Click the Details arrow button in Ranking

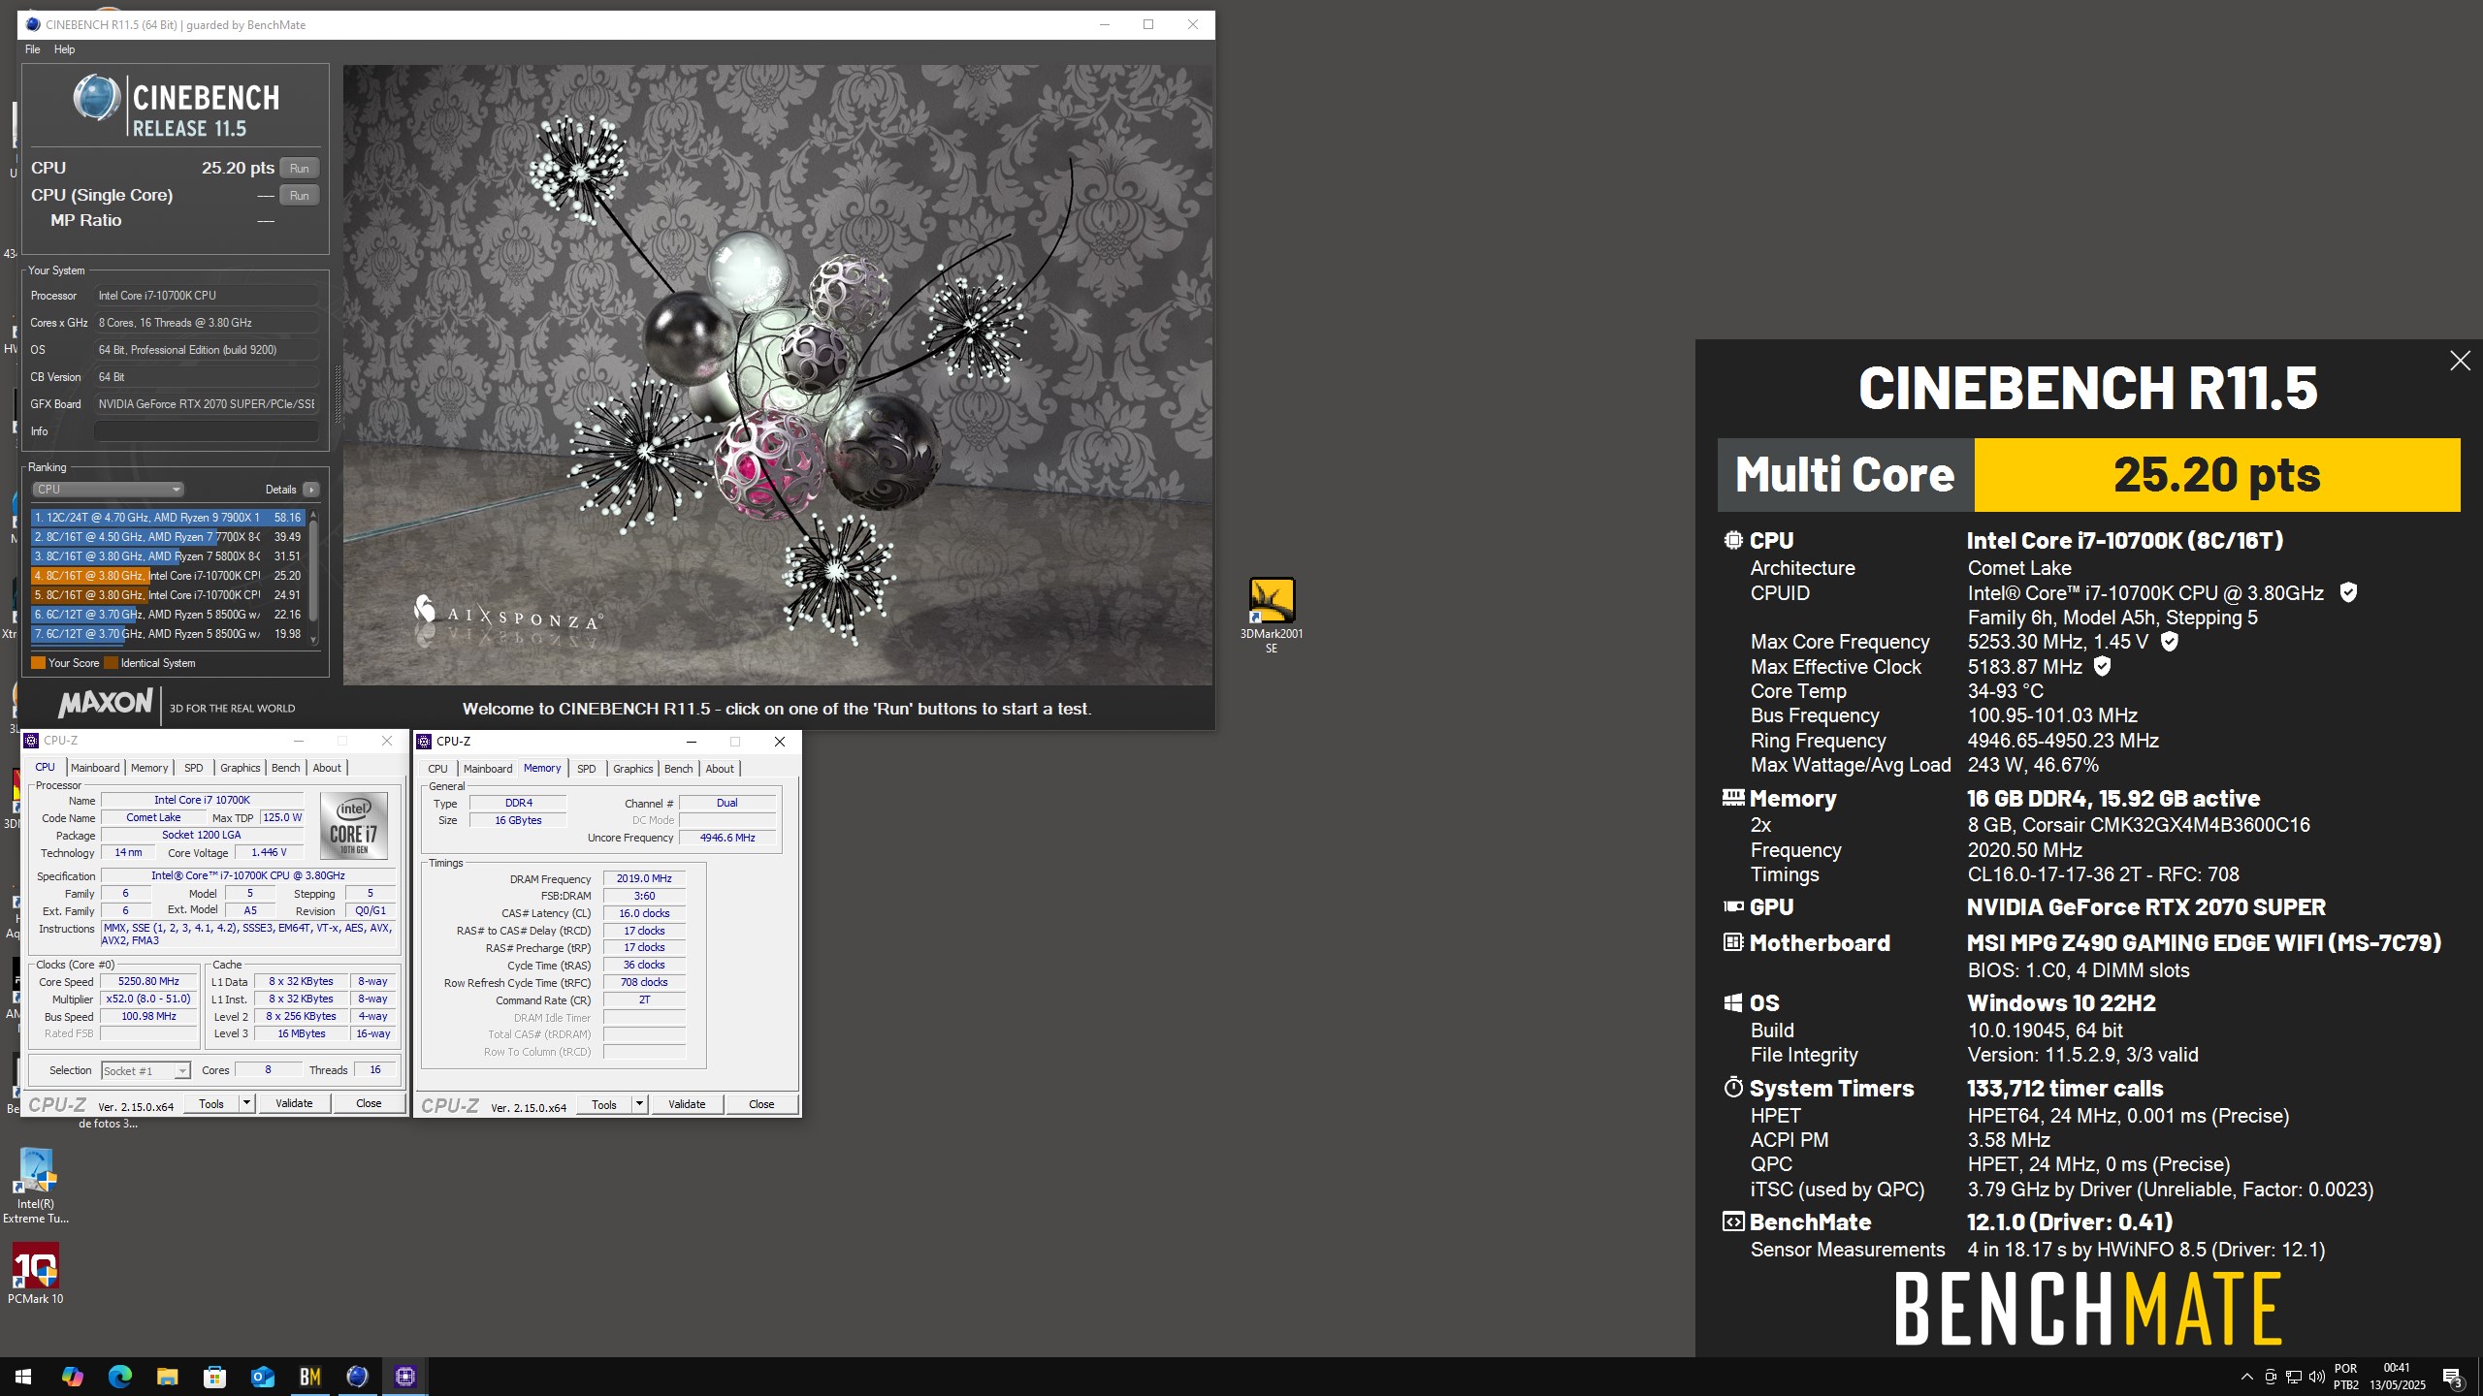[310, 490]
